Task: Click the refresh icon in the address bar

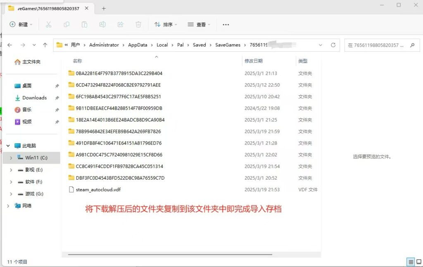Action: (x=333, y=45)
